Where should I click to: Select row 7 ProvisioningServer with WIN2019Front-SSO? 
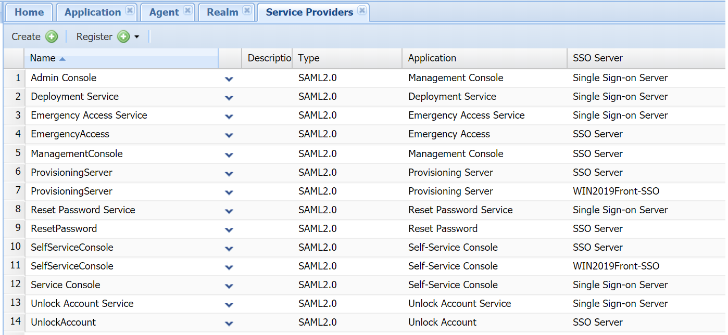point(72,191)
